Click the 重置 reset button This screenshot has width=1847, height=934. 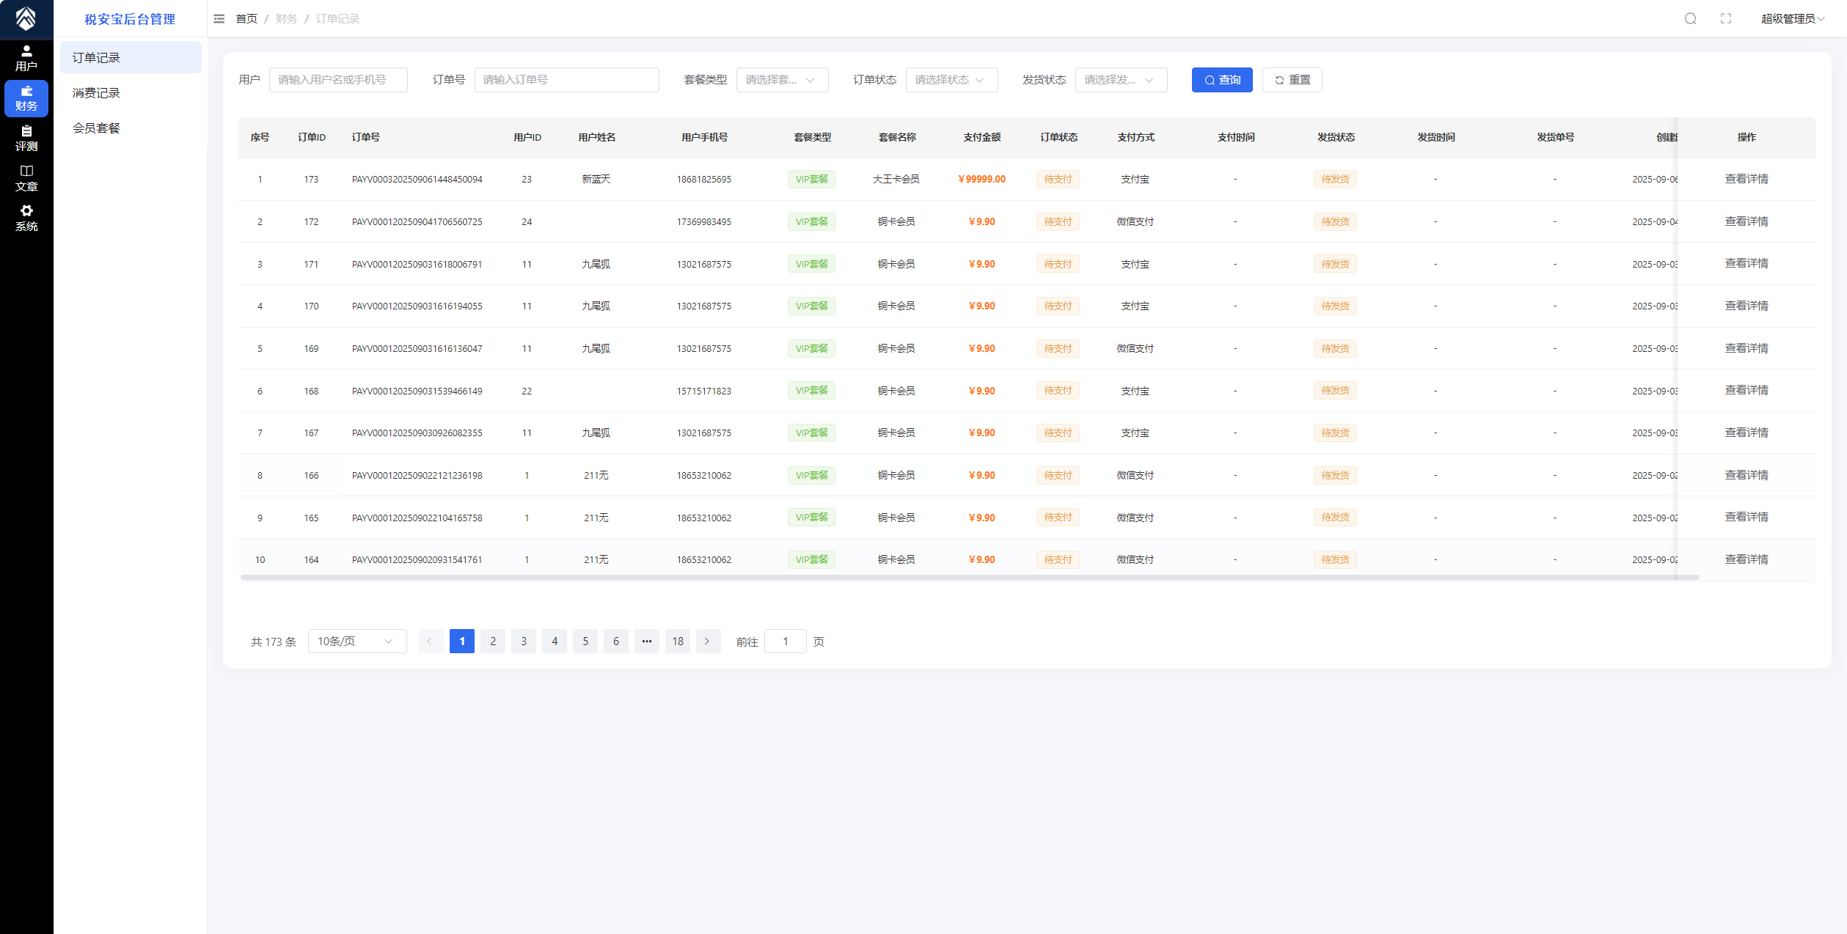pos(1292,80)
